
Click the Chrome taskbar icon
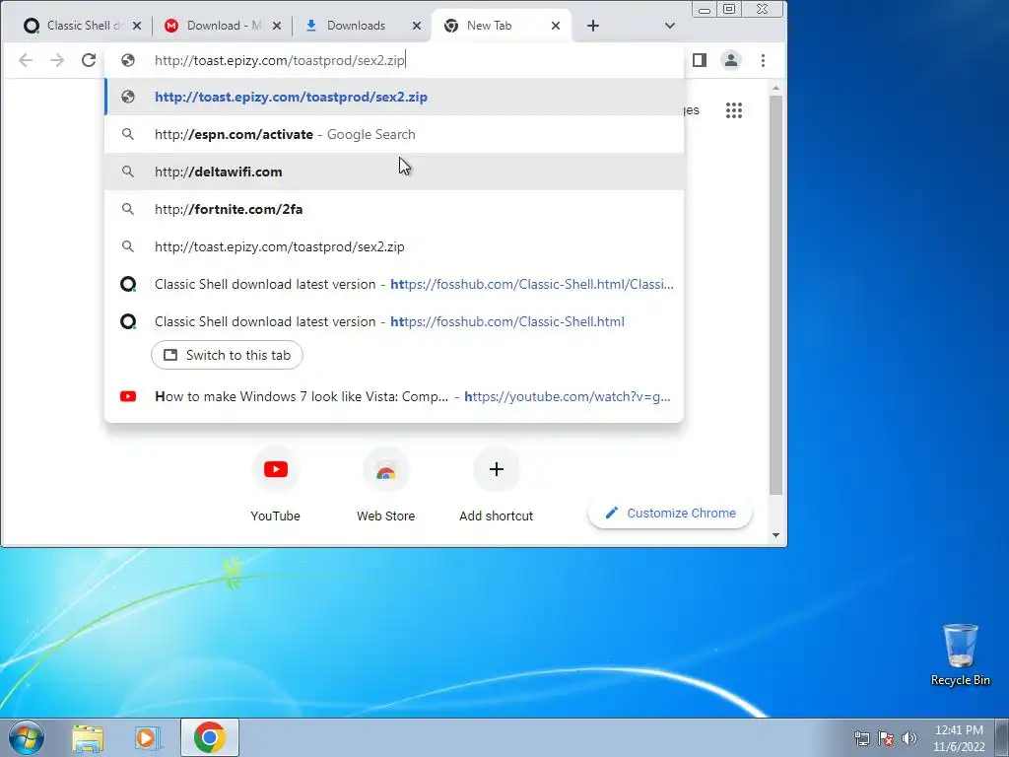tap(210, 737)
